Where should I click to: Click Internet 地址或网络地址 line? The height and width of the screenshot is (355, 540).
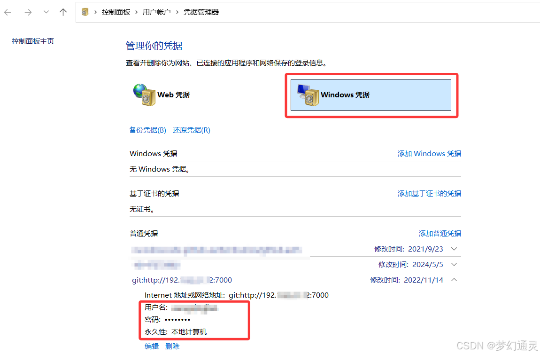237,295
